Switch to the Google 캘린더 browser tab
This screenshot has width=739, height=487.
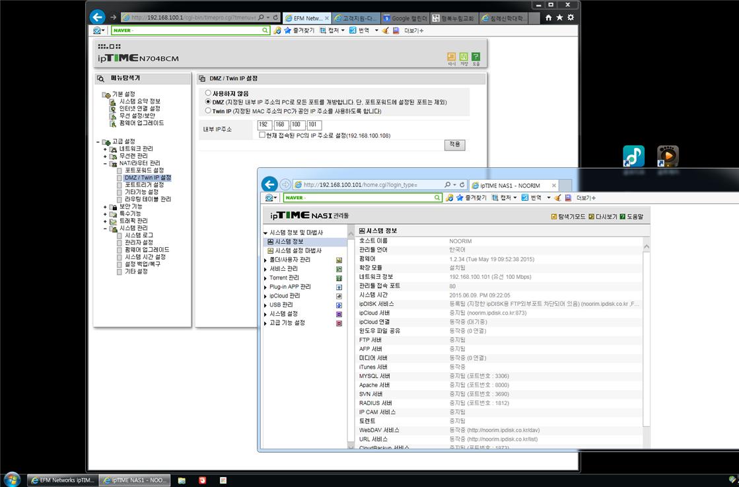coord(405,18)
